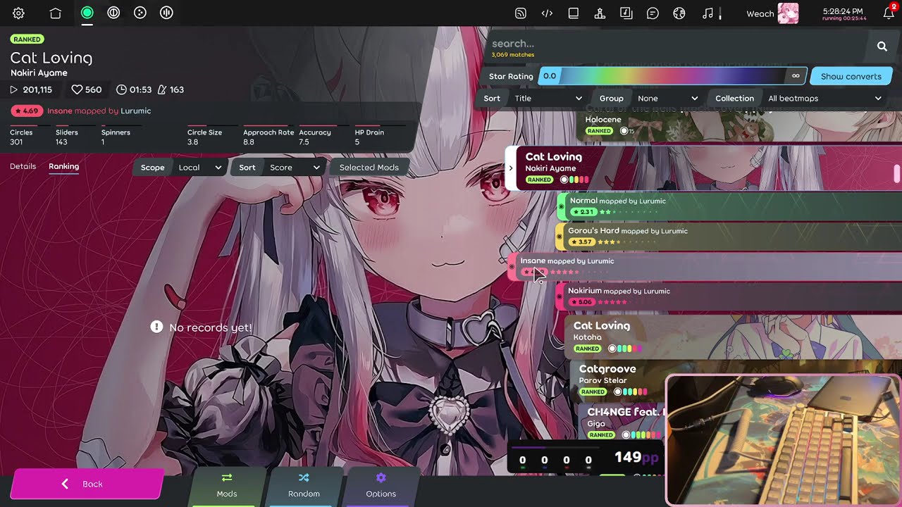Open the Collection All beatmaps dropdown
Image resolution: width=902 pixels, height=507 pixels.
(798, 99)
